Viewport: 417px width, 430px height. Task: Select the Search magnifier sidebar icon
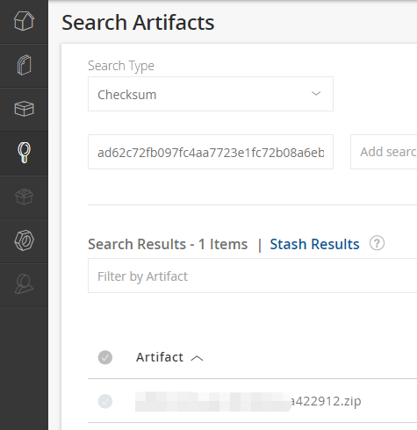24,153
